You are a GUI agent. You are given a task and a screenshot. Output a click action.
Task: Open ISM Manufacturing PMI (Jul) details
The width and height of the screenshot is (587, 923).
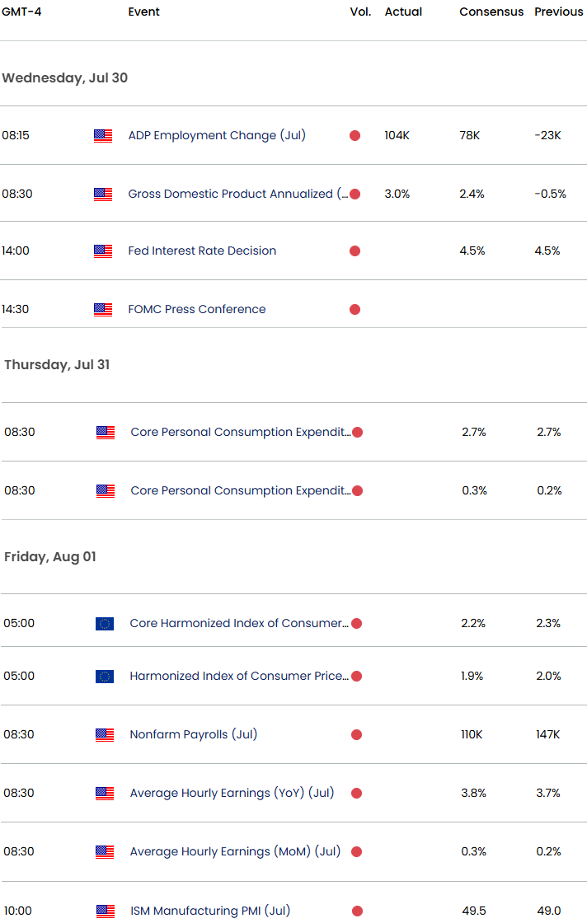tap(209, 911)
